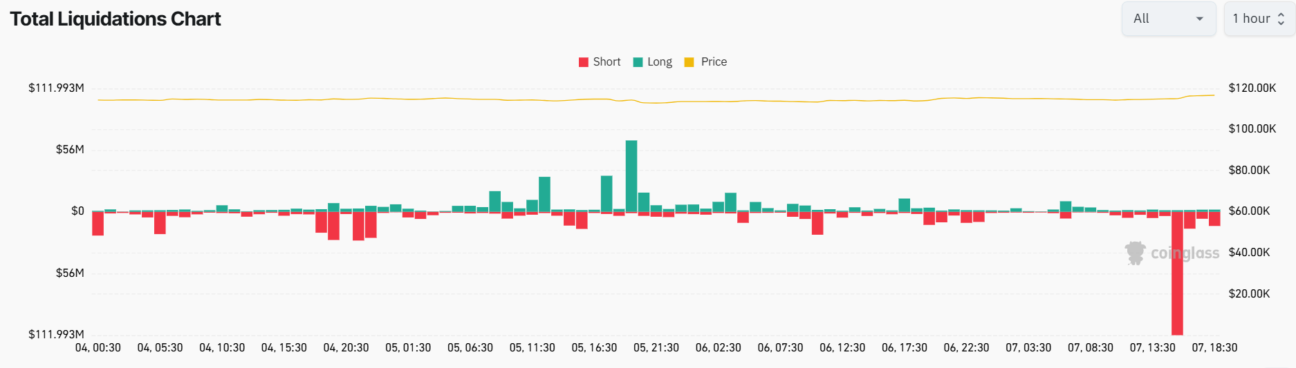Image resolution: width=1296 pixels, height=368 pixels.
Task: Toggle the Long series legend label
Action: [x=659, y=62]
